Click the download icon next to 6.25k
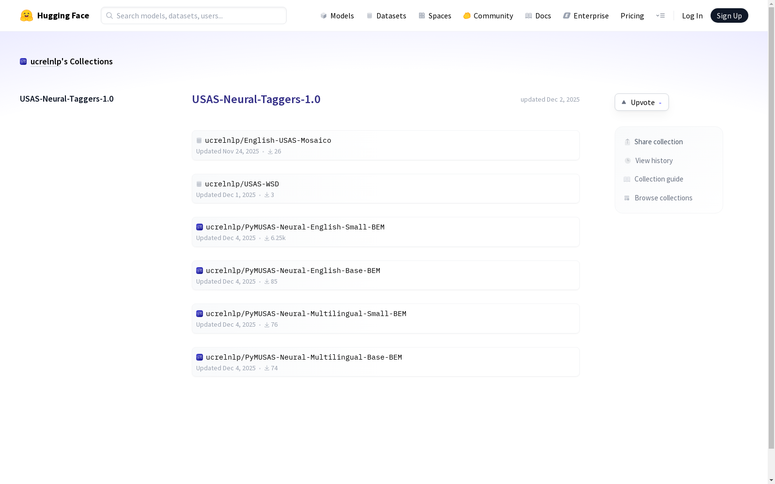Viewport: 775px width, 484px height. coord(267,238)
